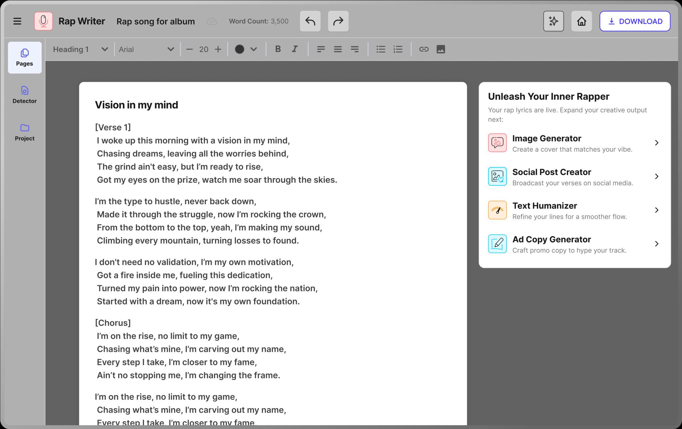
Task: Open the hamburger menu
Action: click(17, 21)
